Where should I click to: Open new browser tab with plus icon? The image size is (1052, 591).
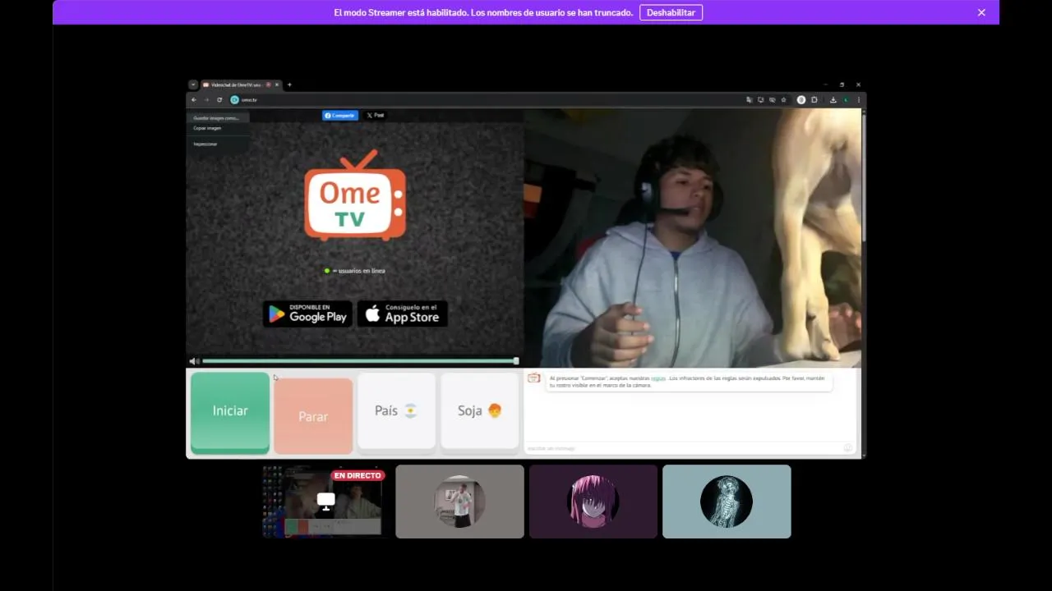[289, 85]
